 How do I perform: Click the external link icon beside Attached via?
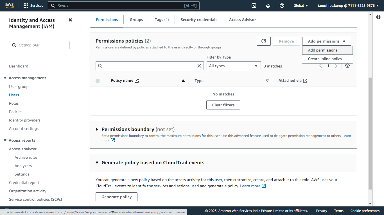click(x=305, y=81)
